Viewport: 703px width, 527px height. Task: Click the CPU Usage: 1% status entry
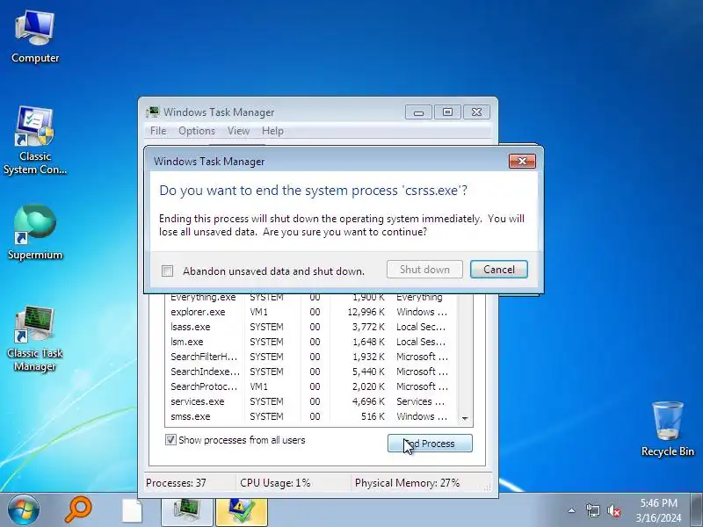pyautogui.click(x=275, y=482)
